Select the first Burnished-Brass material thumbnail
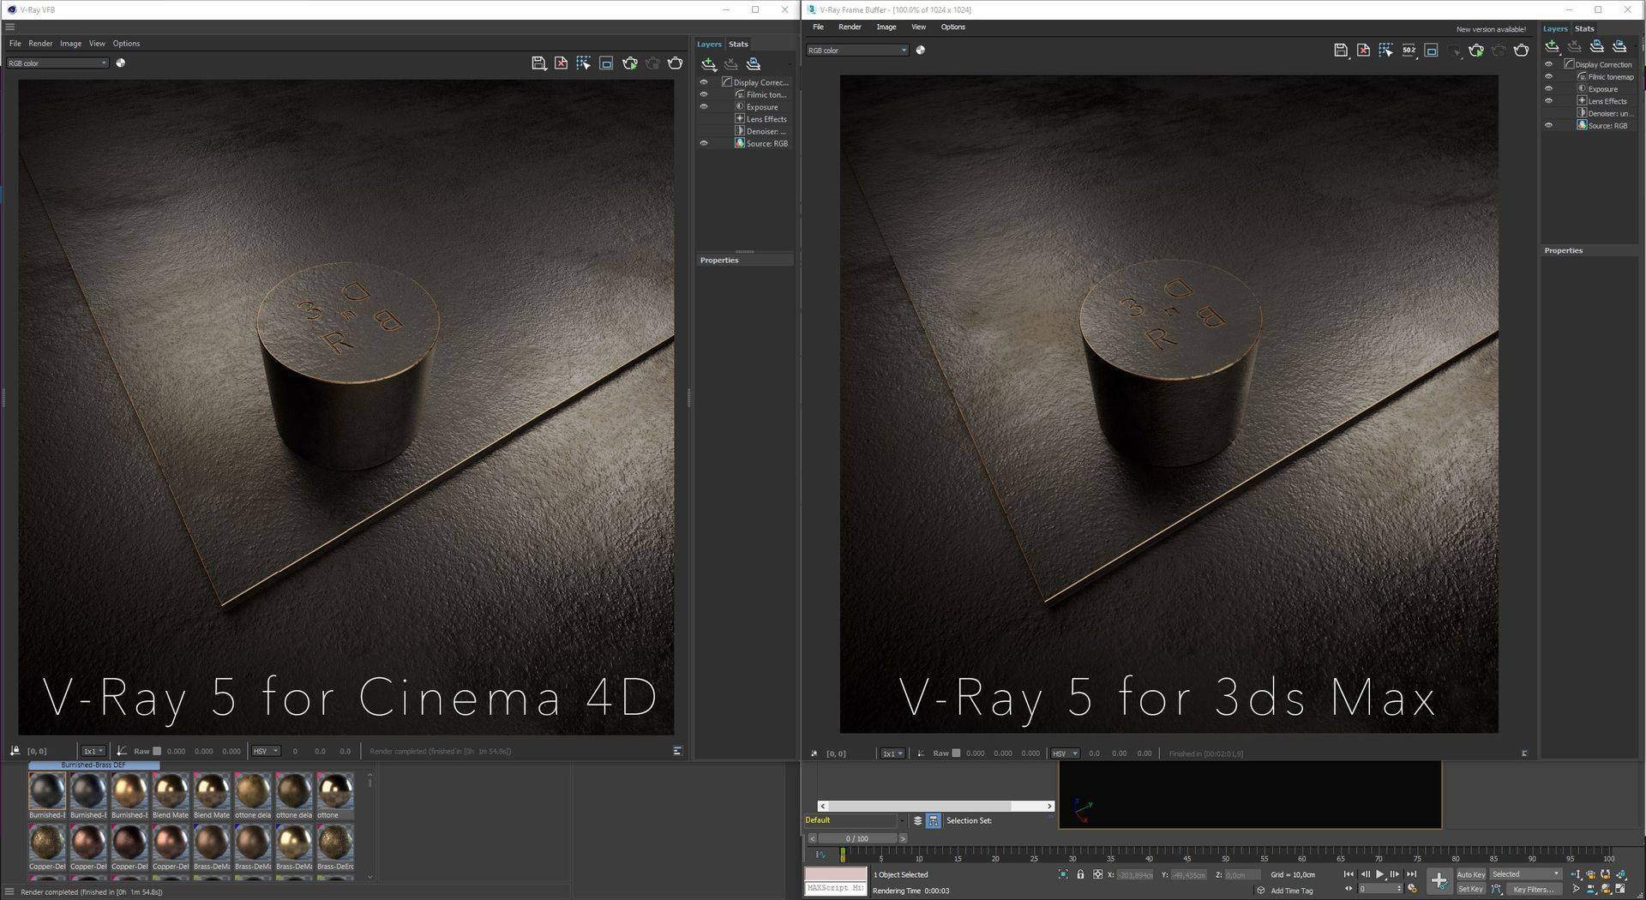Image resolution: width=1646 pixels, height=900 pixels. click(47, 791)
